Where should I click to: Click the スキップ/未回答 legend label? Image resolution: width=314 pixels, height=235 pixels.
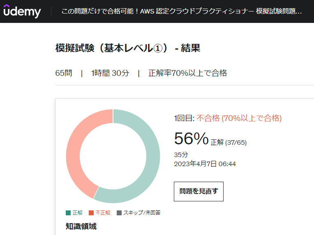(142, 212)
